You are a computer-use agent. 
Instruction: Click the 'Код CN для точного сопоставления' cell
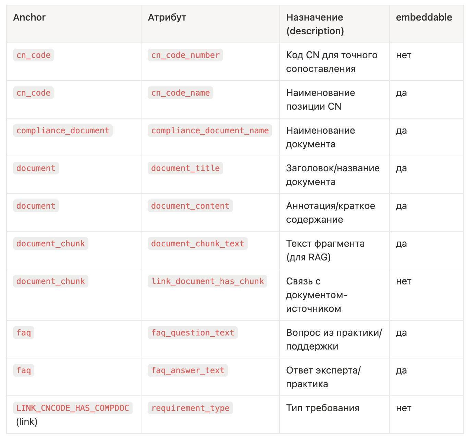point(331,62)
